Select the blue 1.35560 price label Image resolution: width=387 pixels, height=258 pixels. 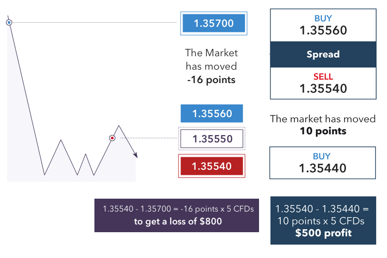click(x=212, y=114)
